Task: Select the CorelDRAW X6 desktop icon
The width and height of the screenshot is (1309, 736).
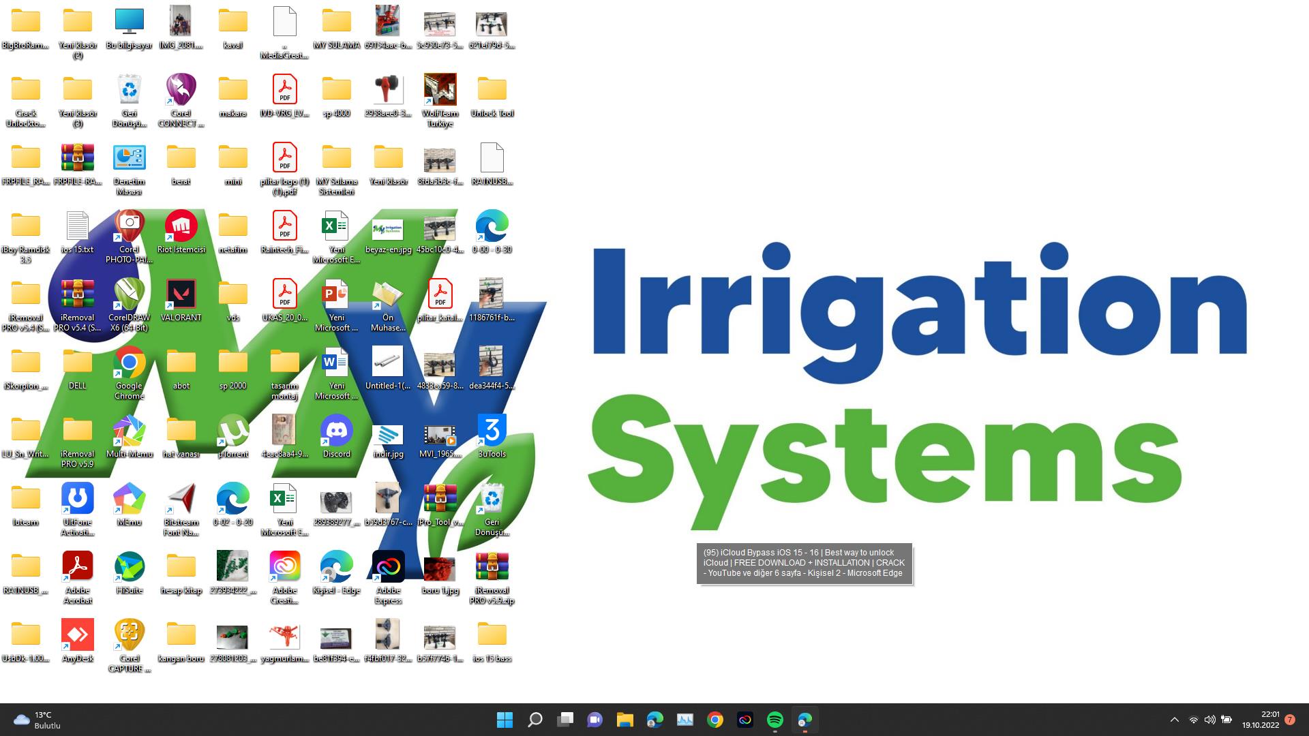Action: coord(129,294)
